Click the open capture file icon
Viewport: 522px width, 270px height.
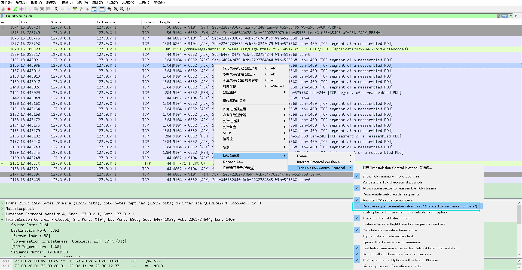tap(29, 9)
